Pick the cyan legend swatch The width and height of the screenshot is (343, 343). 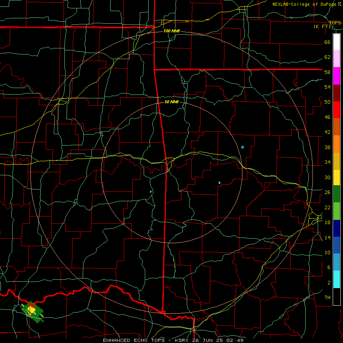point(337,279)
